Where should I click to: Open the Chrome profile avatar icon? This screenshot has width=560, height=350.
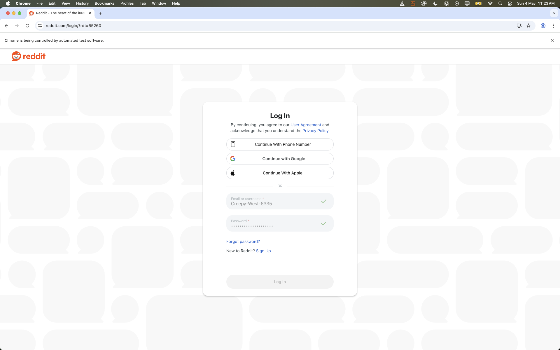[x=543, y=26]
